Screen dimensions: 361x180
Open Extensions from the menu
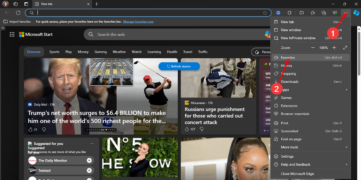[x=310, y=106]
